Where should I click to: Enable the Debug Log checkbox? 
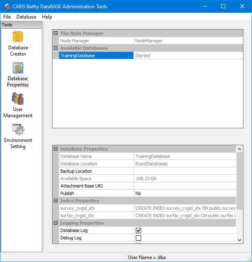pos(138,238)
